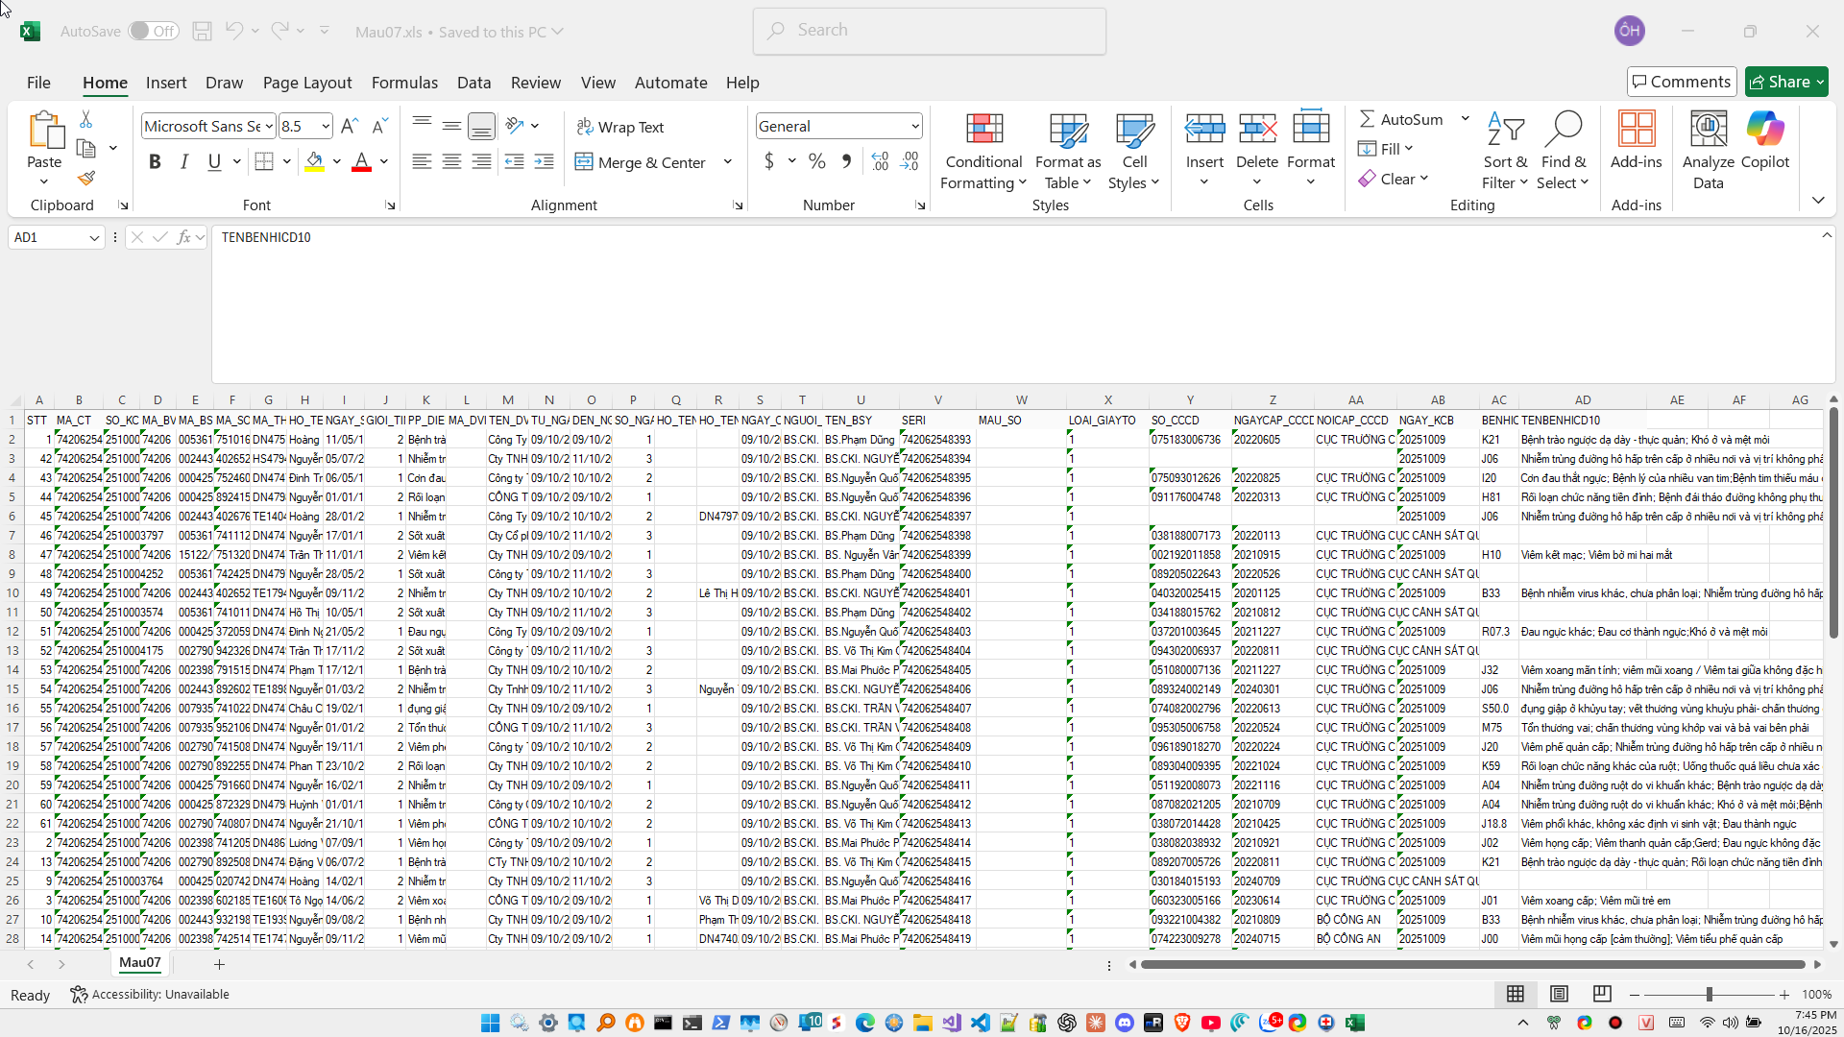Apply the yellow fill color swatch
Image resolution: width=1844 pixels, height=1037 pixels.
[314, 162]
